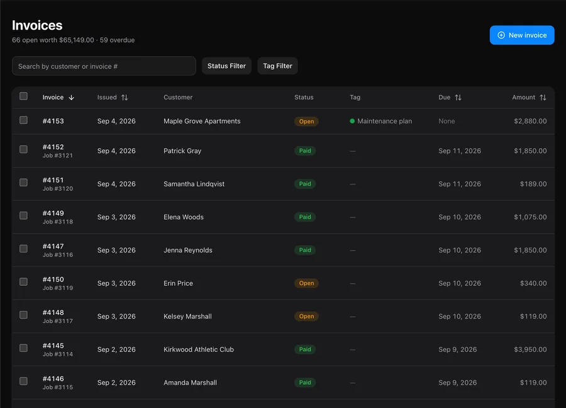566x408 pixels.
Task: Click the Sep 9, 2026 due date for #4145
Action: pos(457,349)
